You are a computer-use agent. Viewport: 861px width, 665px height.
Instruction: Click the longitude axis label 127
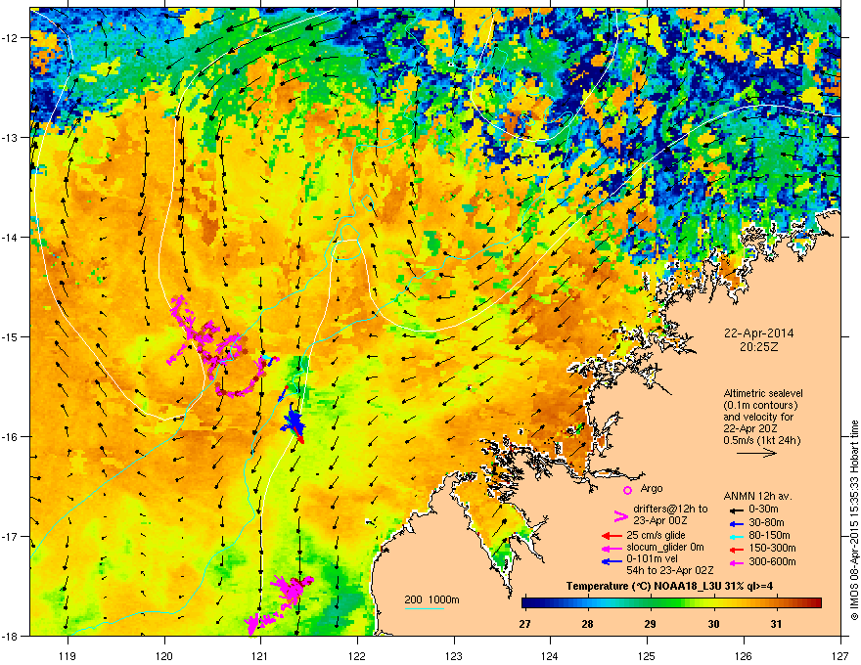tap(840, 655)
